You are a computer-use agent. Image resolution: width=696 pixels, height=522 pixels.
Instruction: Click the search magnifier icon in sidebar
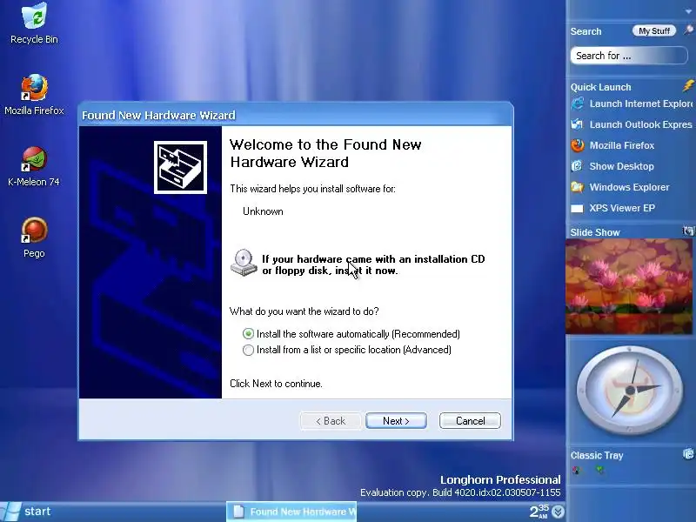(x=687, y=30)
